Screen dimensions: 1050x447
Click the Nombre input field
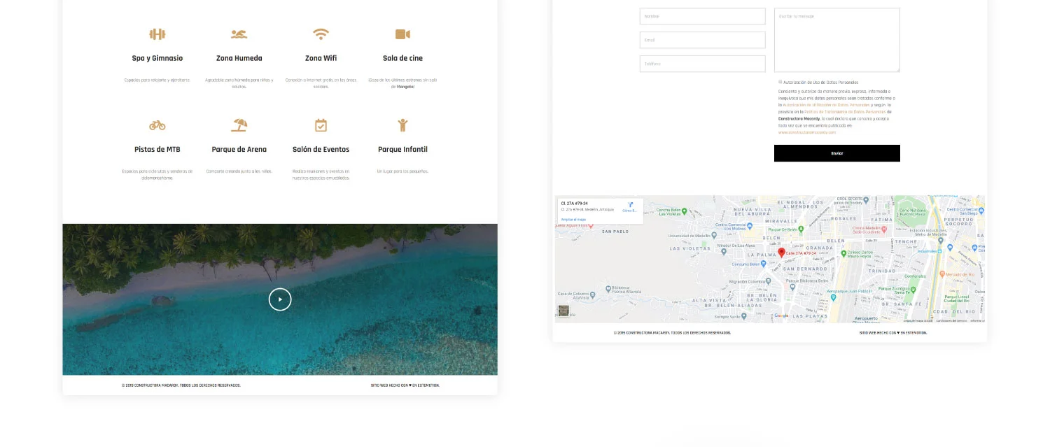[702, 16]
